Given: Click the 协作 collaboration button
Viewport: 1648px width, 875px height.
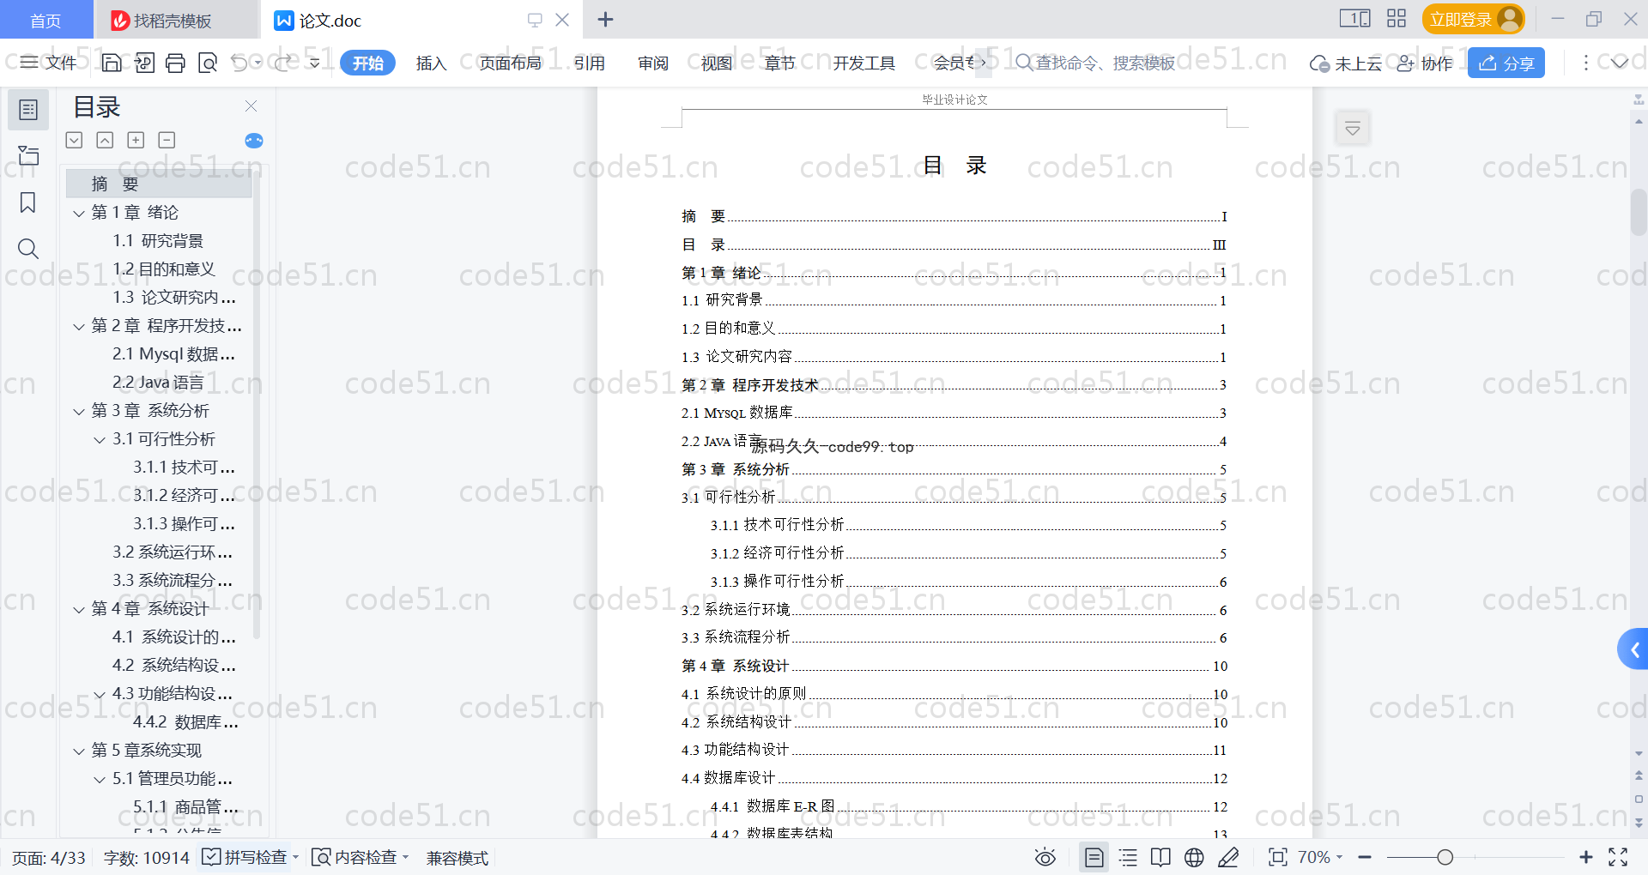Looking at the screenshot, I should tap(1425, 63).
